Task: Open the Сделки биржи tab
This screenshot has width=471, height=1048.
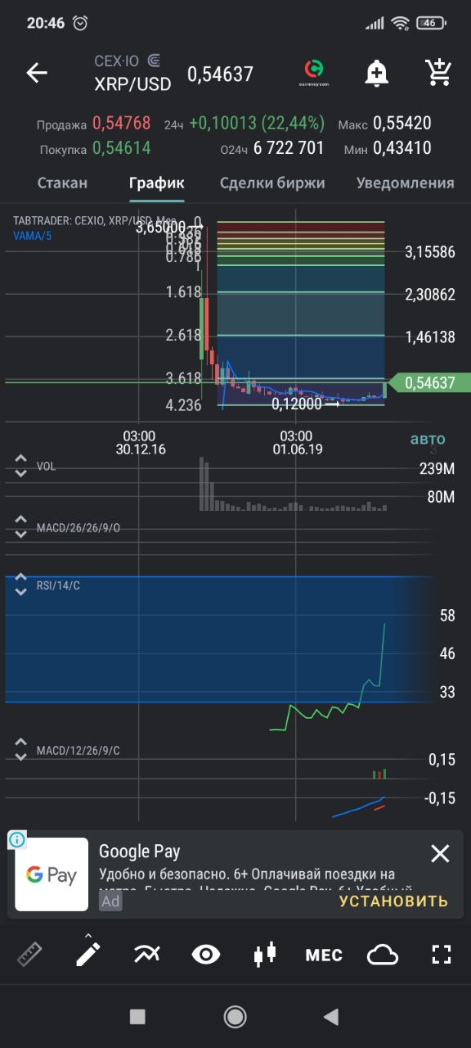Action: click(272, 183)
